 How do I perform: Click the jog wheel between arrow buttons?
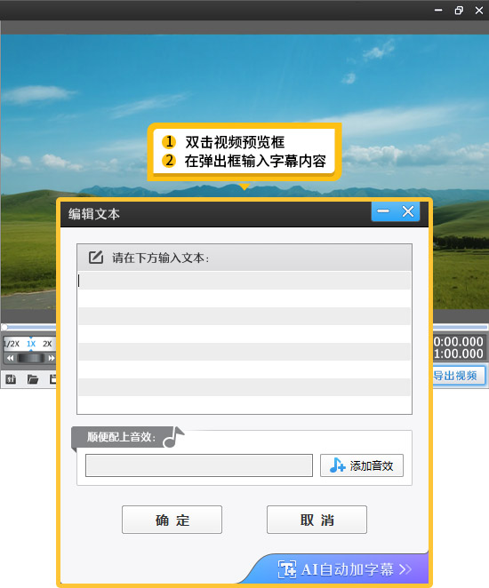coord(31,358)
